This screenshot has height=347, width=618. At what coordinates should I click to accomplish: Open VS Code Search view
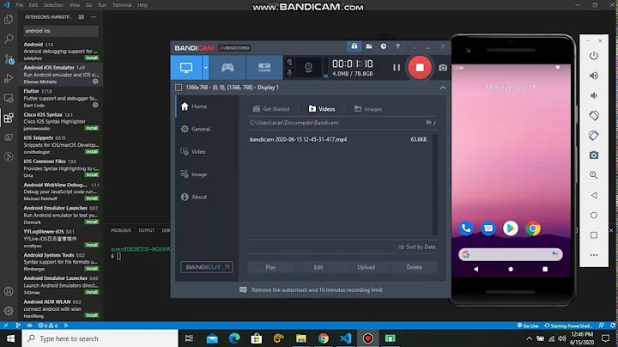tap(9, 39)
